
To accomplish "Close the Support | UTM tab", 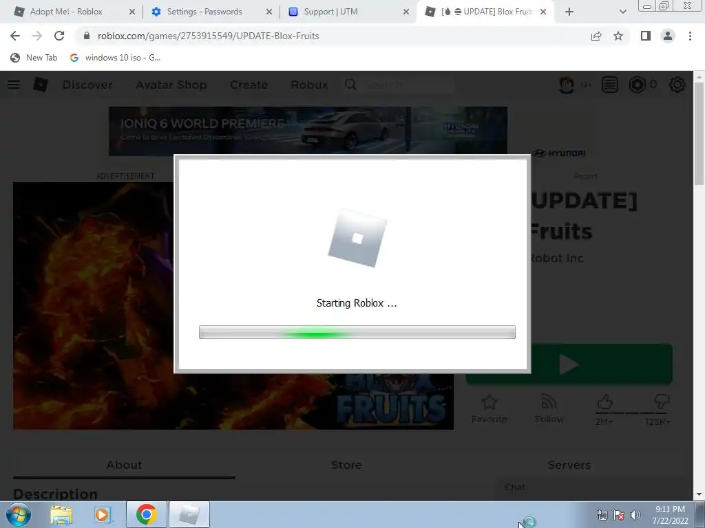I will coord(406,12).
